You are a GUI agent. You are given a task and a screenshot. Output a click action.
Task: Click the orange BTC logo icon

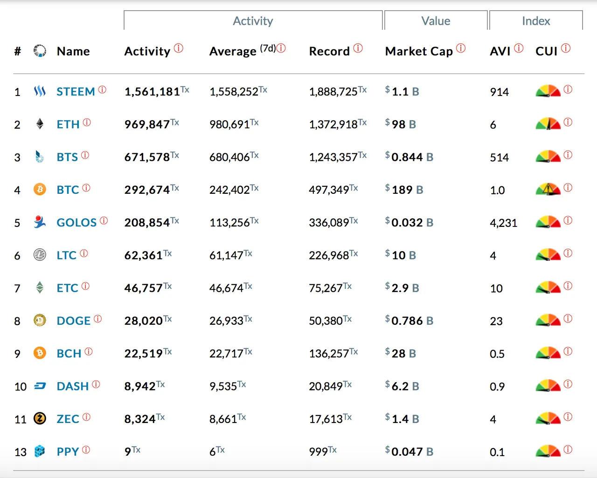40,189
